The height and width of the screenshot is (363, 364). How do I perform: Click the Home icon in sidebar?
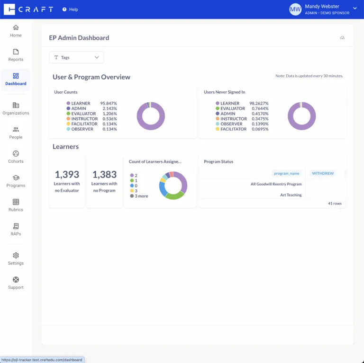coord(16,27)
